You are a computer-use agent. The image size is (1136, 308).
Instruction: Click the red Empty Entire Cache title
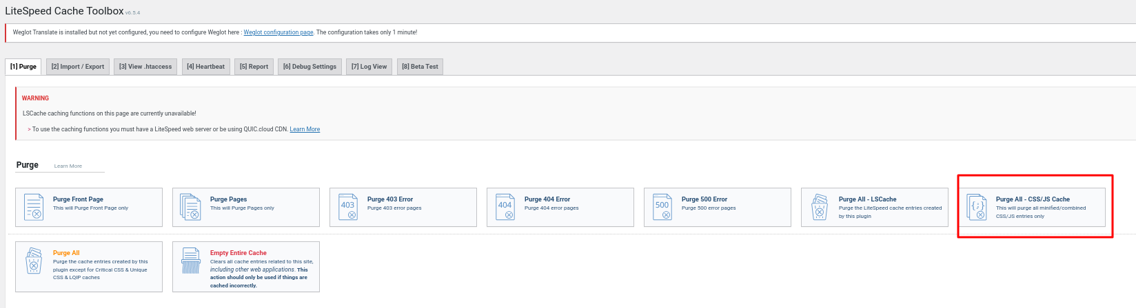tap(239, 253)
